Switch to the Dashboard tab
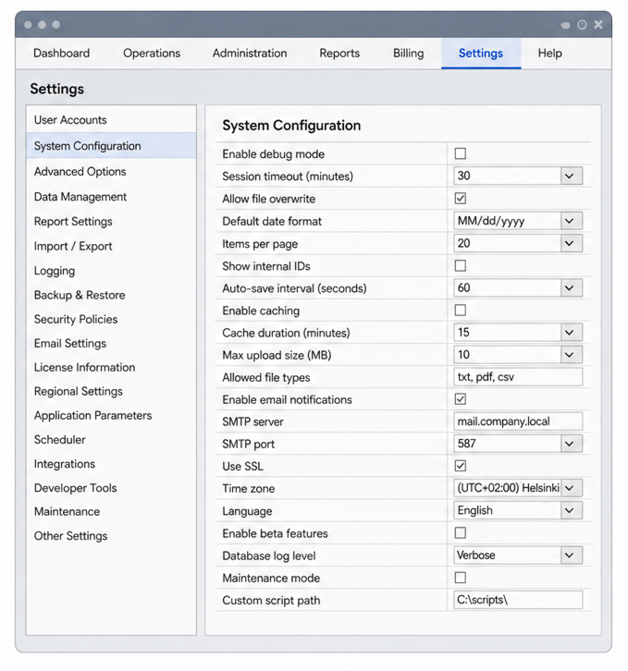The image size is (628, 671). coord(61,53)
